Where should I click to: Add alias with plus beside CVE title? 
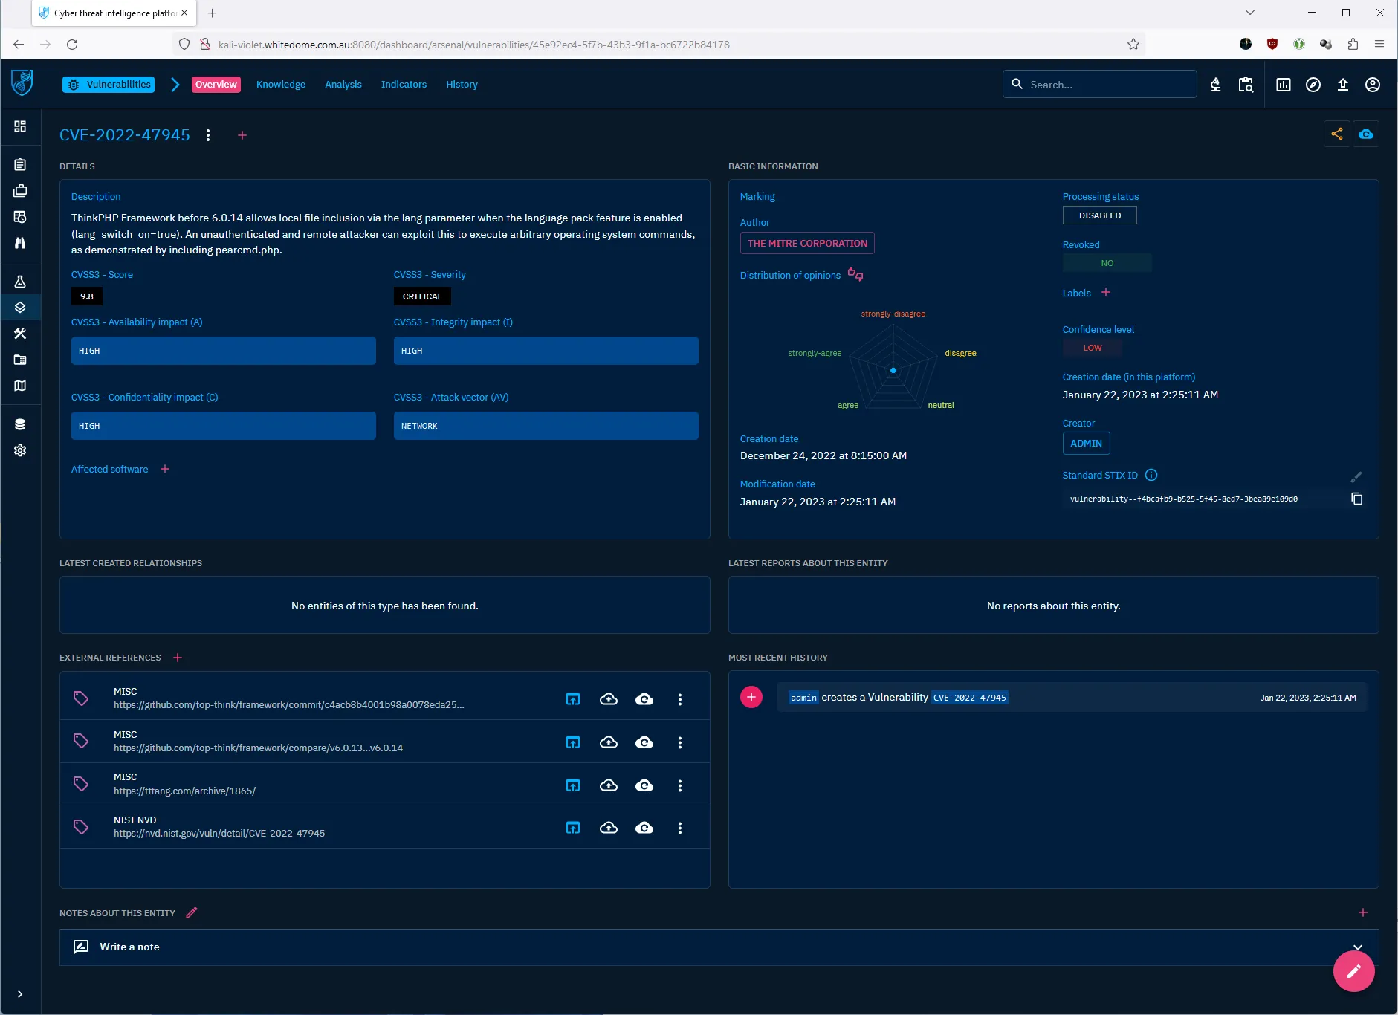click(x=242, y=135)
